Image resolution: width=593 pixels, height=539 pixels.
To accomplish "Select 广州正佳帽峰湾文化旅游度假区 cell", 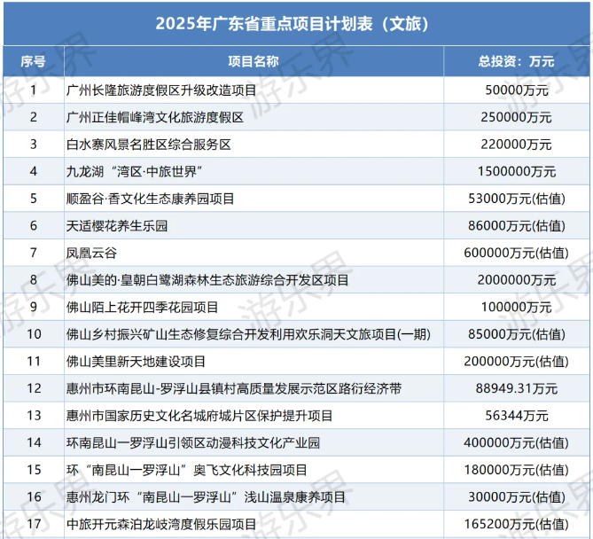I will pos(254,117).
